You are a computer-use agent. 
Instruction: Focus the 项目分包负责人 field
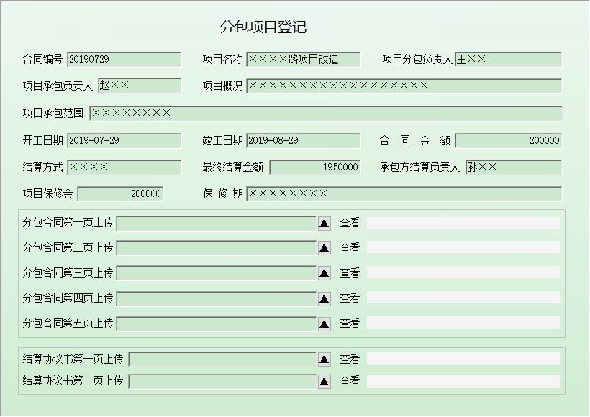509,60
